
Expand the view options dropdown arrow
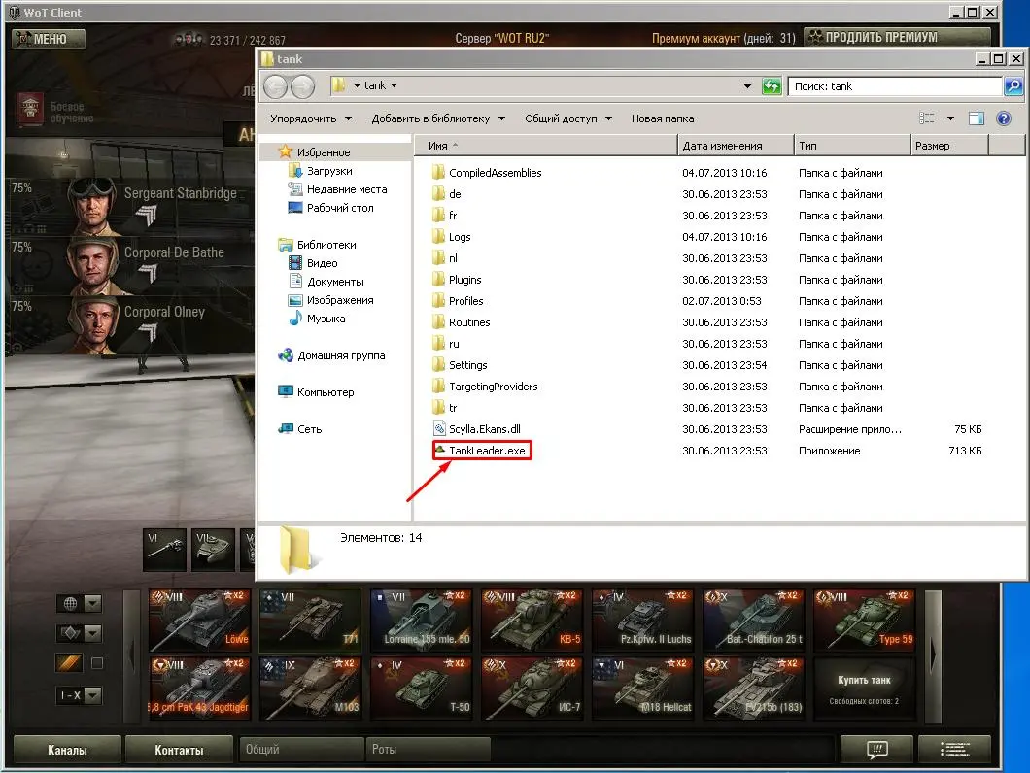coord(950,118)
